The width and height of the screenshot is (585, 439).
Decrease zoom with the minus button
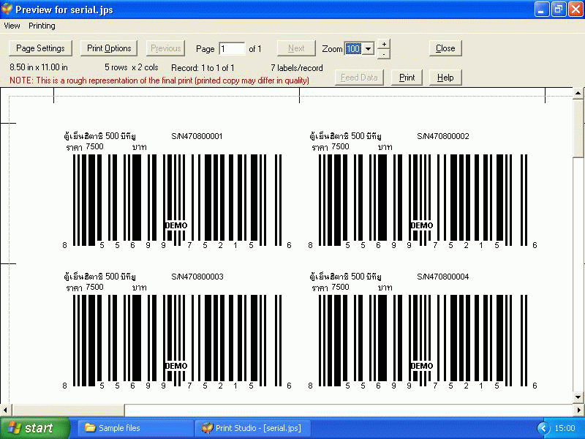384,54
